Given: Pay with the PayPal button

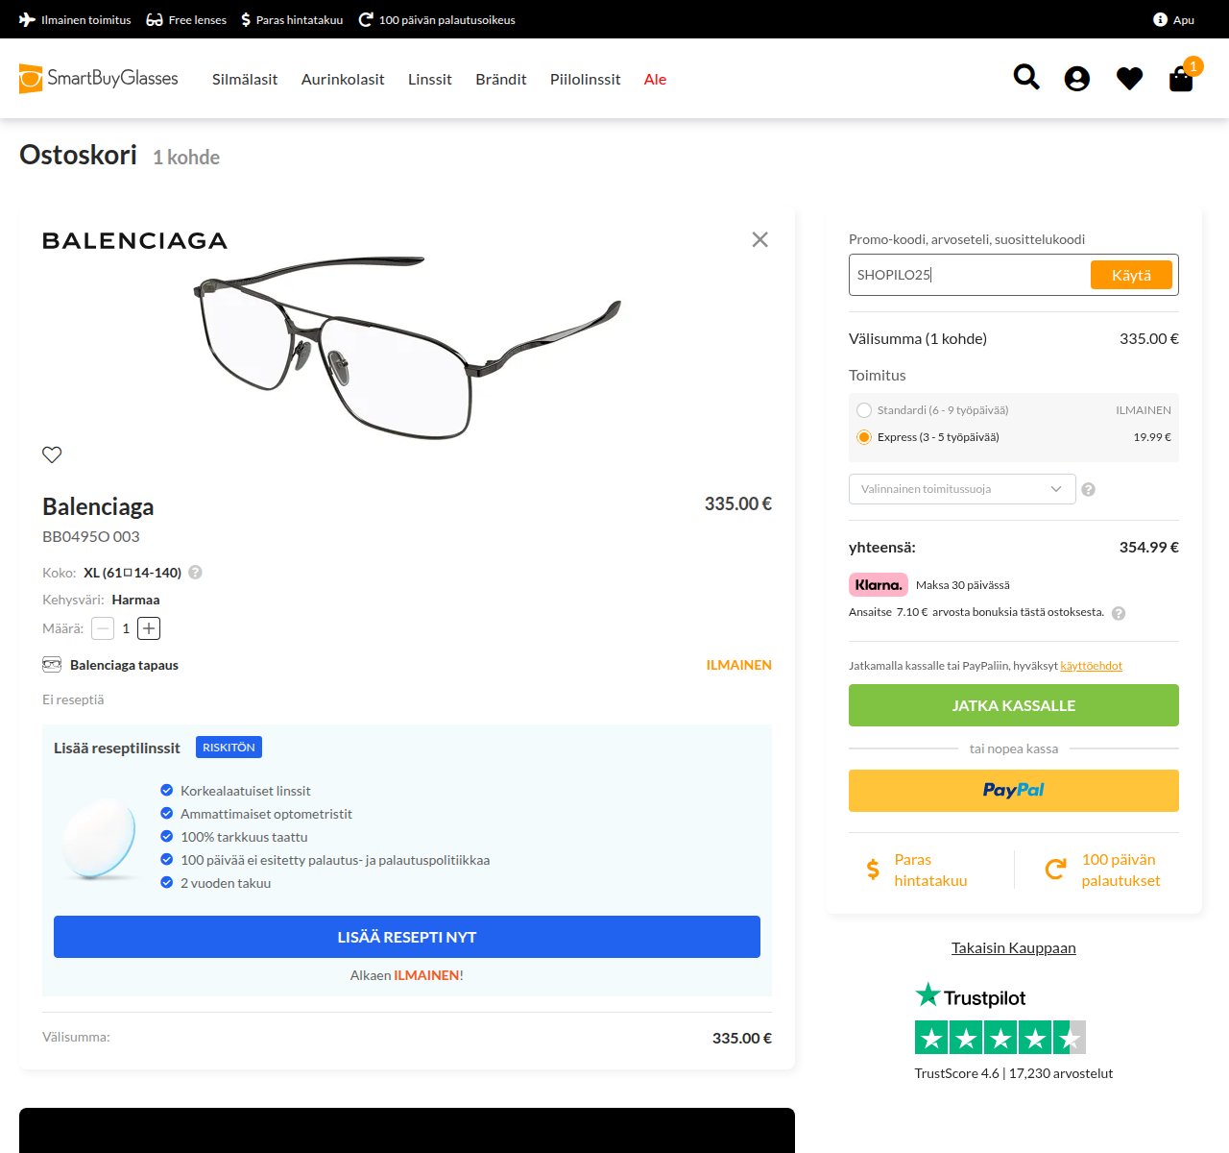Looking at the screenshot, I should tap(1013, 791).
